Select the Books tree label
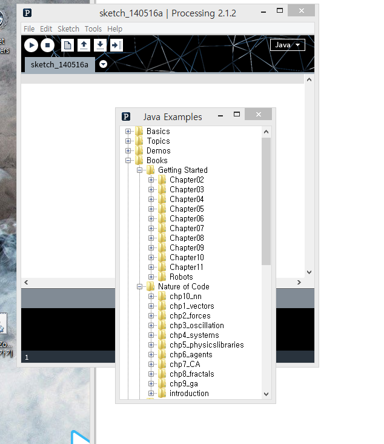The height and width of the screenshot is (444, 384). [x=157, y=161]
